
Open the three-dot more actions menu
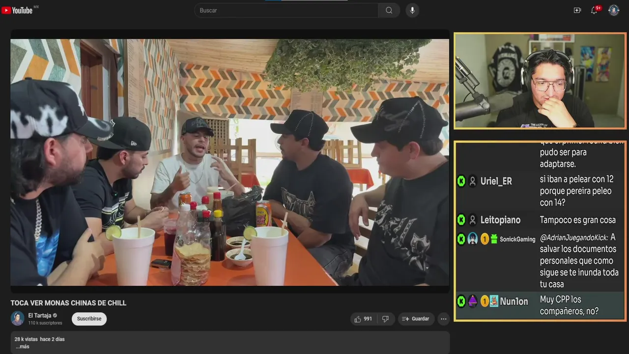444,319
